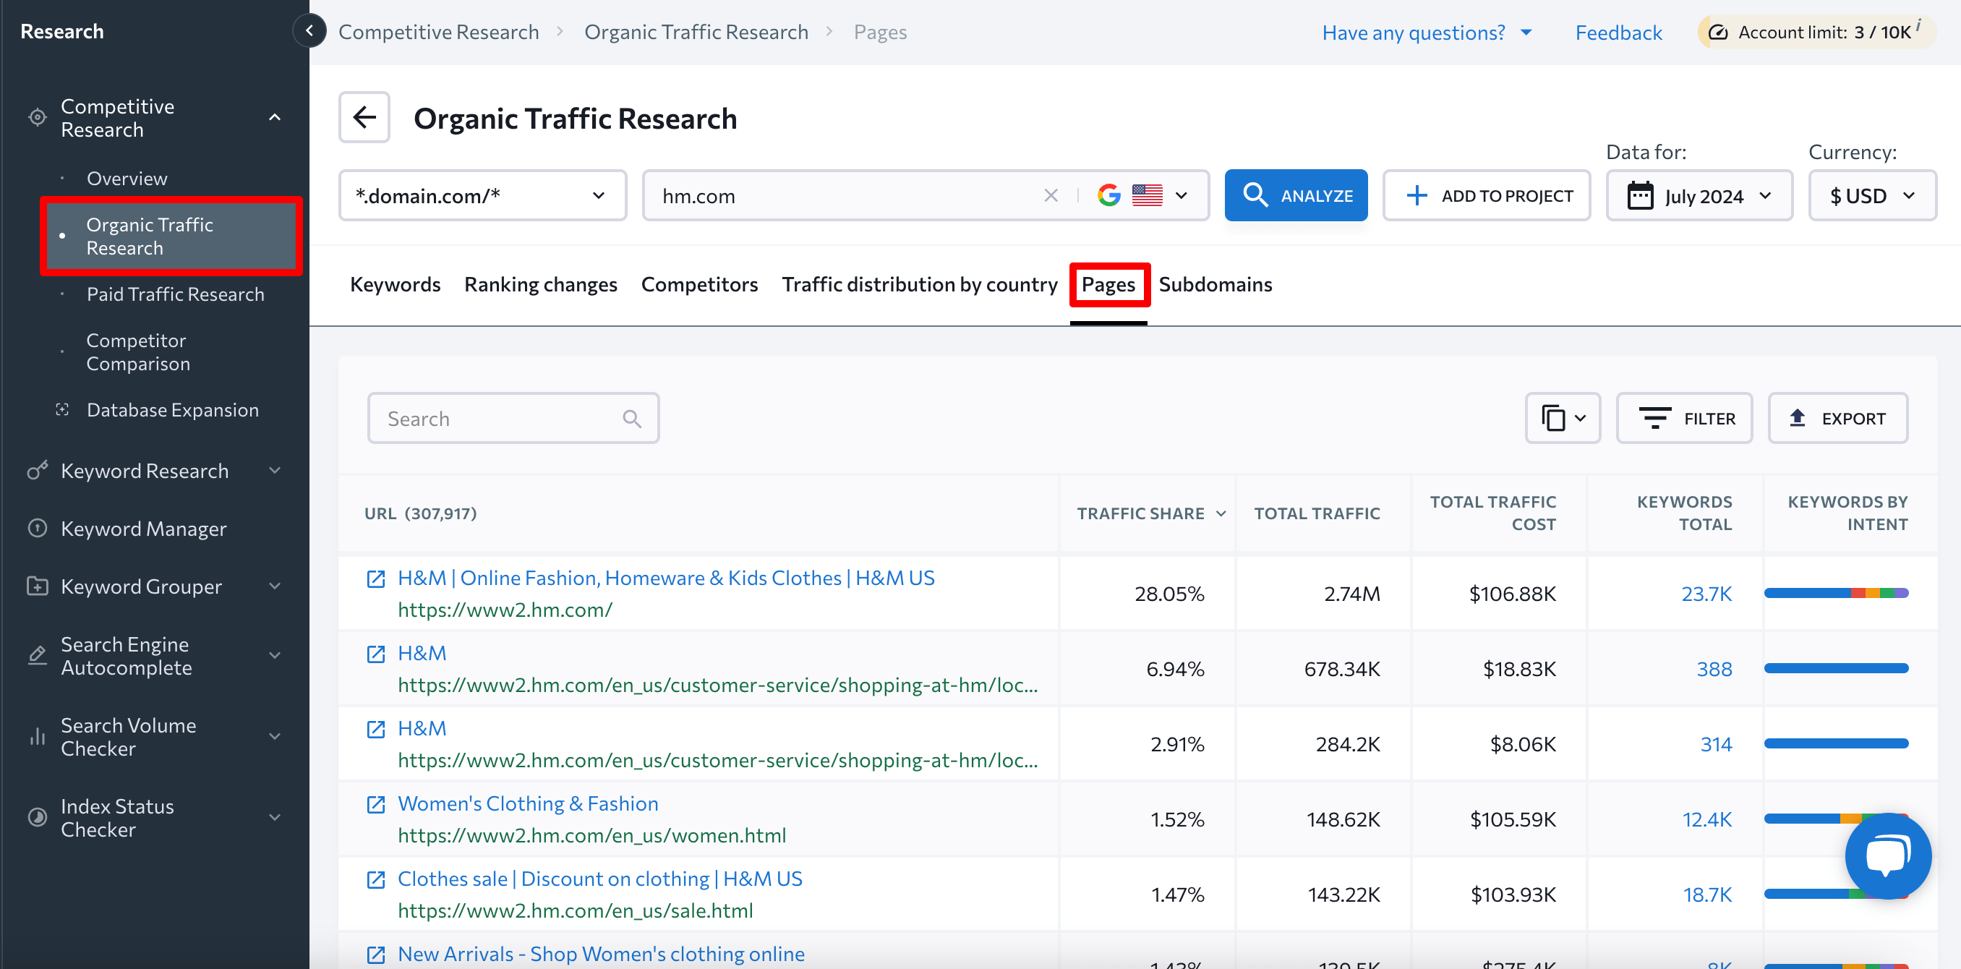
Task: Open external link icon for 6.94% share row
Action: [375, 654]
